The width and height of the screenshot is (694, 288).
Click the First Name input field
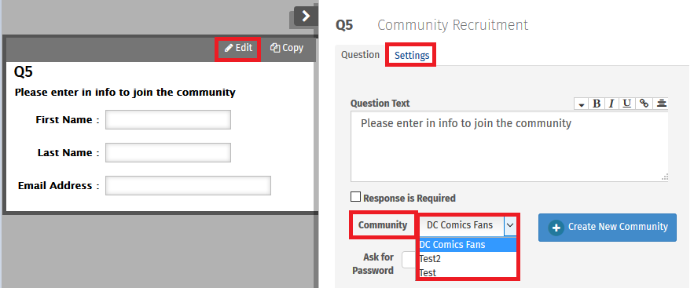pyautogui.click(x=168, y=120)
